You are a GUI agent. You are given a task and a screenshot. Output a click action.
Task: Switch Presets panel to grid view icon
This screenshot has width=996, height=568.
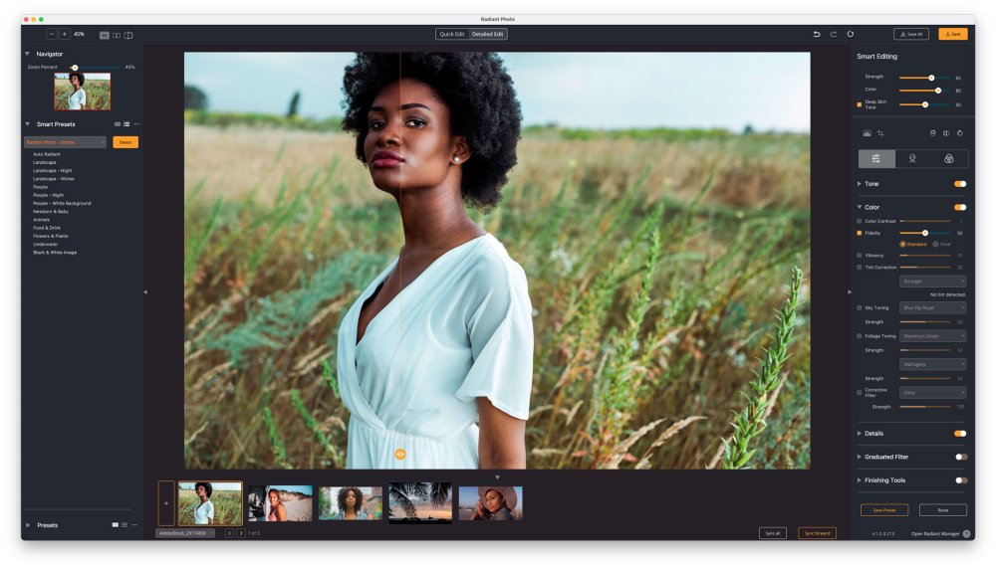pos(115,525)
